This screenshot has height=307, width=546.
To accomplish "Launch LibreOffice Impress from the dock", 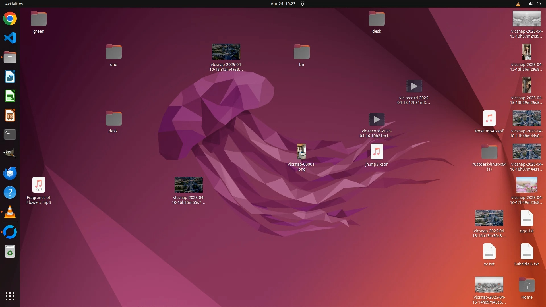I will click(10, 115).
